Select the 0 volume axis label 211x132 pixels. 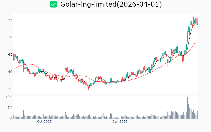[11, 119]
